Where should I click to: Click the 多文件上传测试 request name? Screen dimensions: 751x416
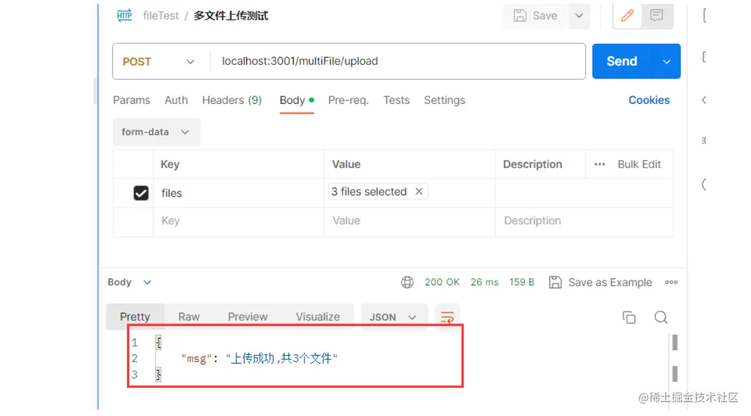click(x=231, y=16)
